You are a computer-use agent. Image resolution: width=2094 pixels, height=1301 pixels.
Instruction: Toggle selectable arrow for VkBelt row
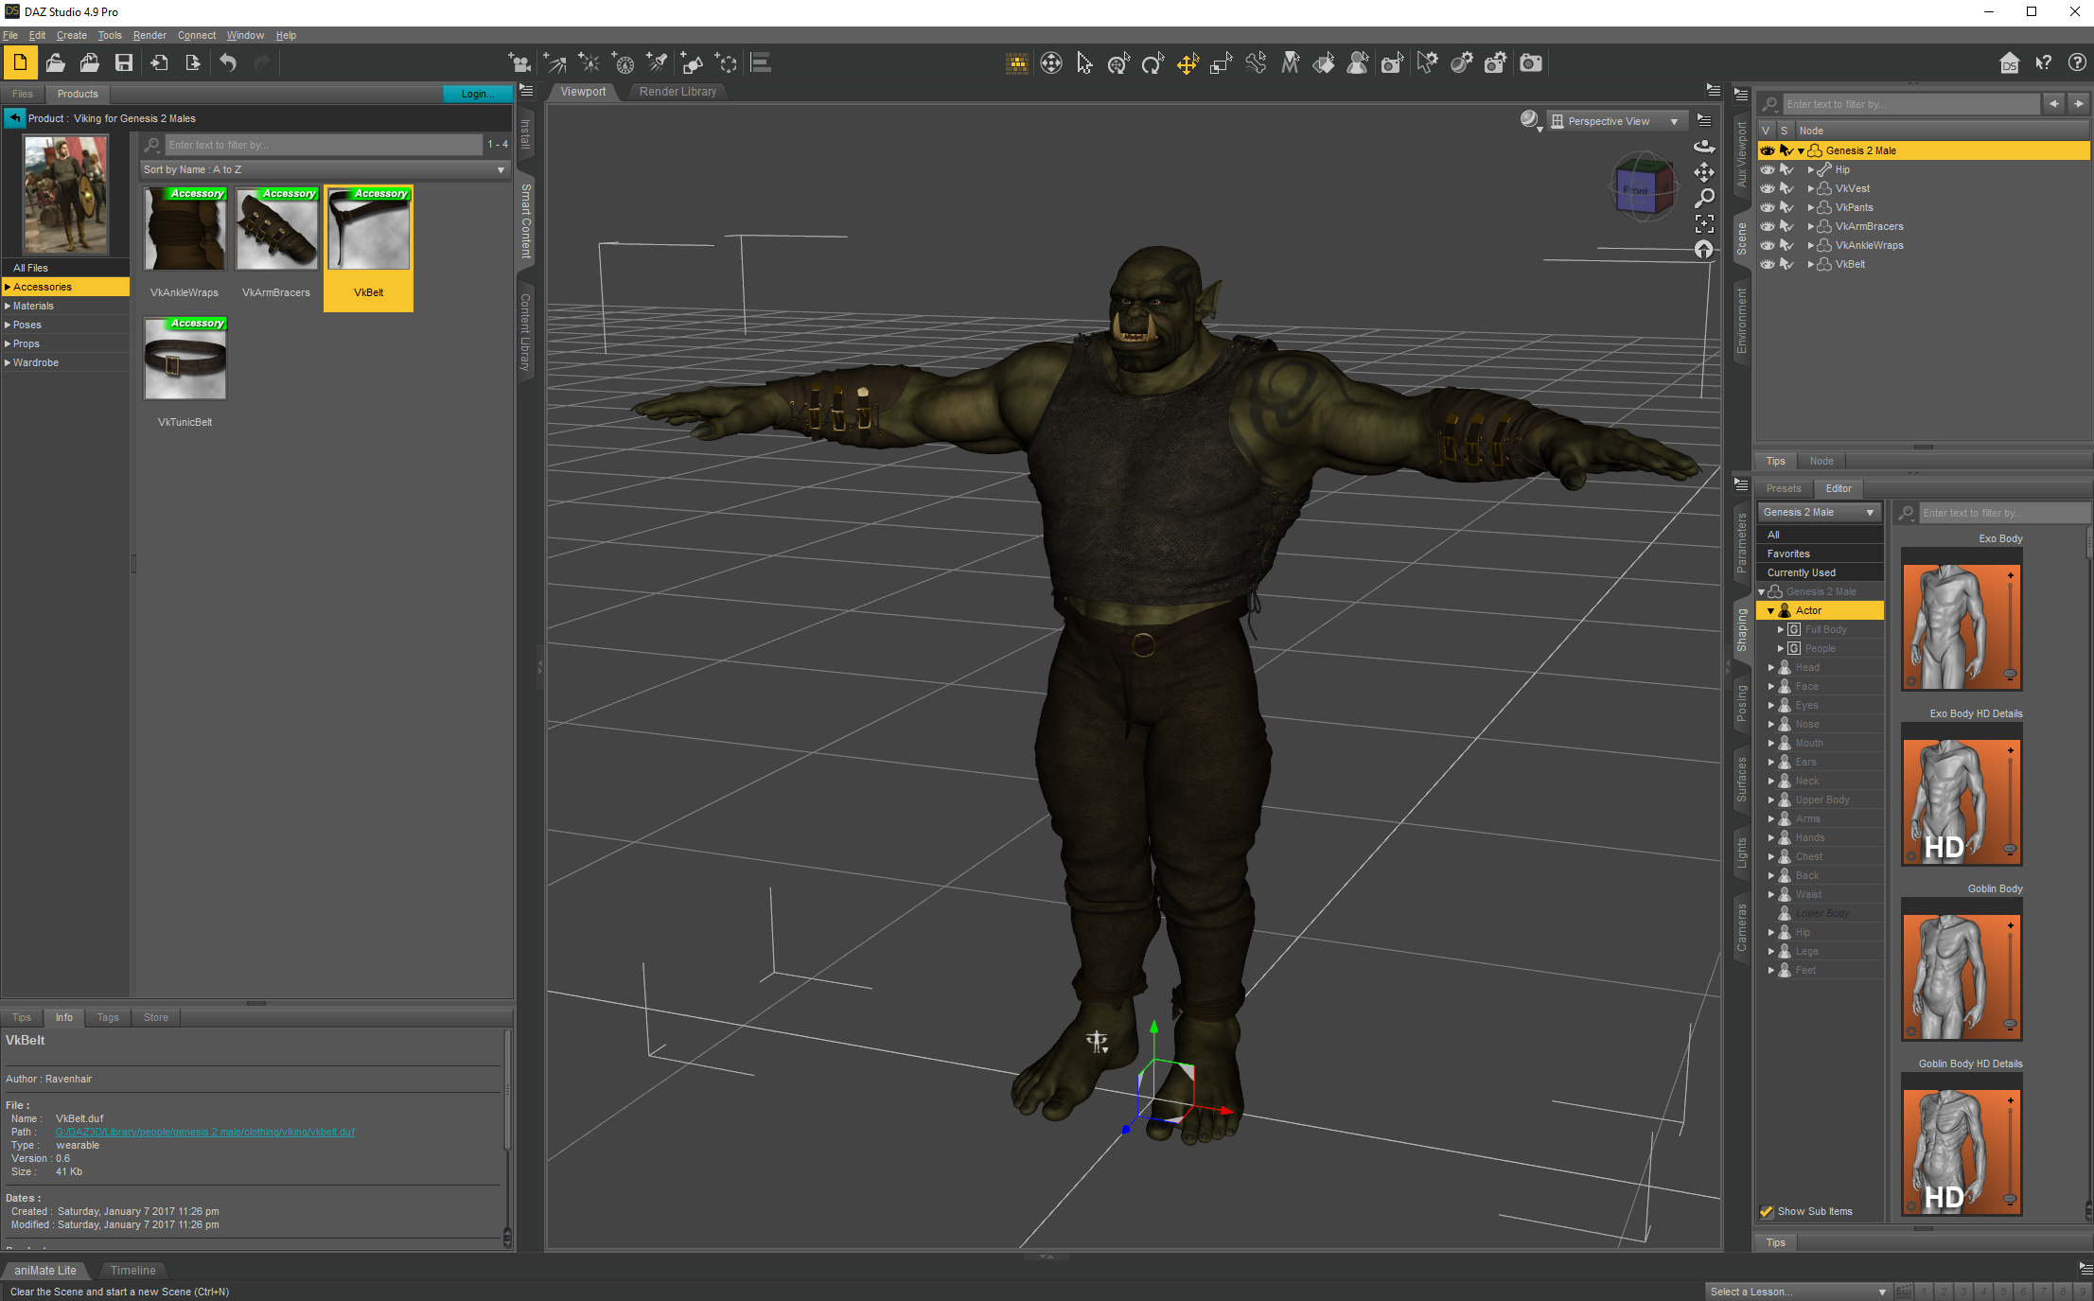click(x=1786, y=264)
